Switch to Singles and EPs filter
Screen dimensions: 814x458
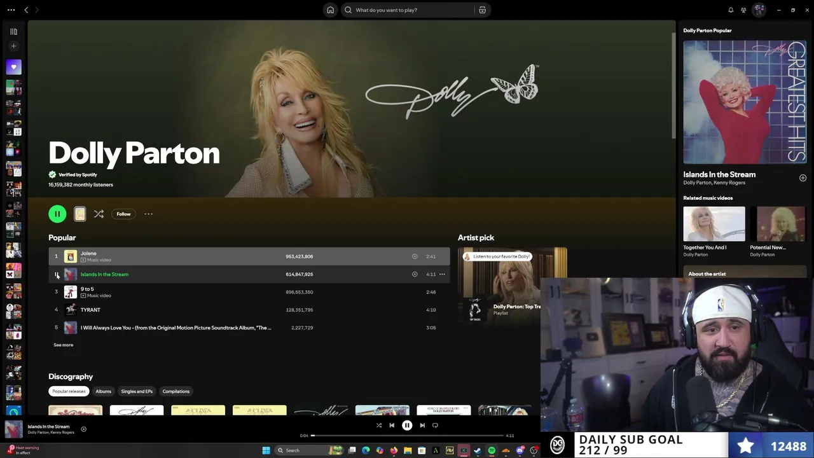tap(137, 391)
